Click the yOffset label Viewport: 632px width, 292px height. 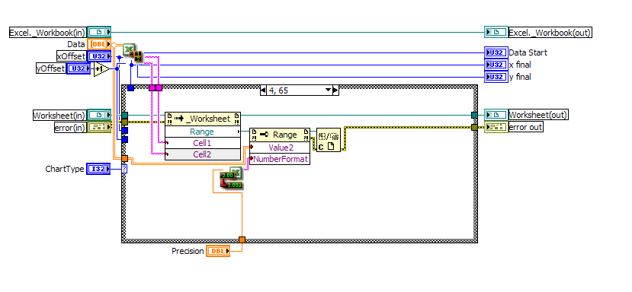(51, 68)
